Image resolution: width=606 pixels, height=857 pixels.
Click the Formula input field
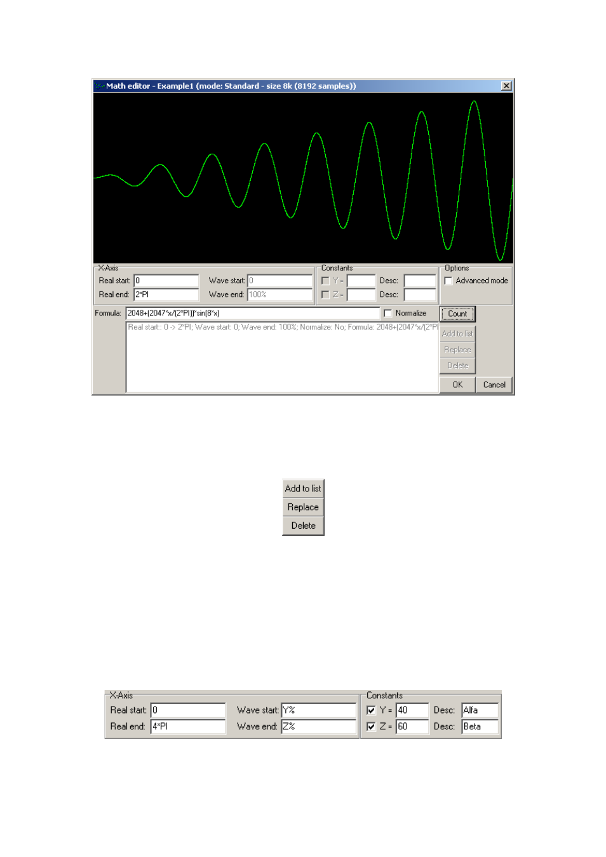pyautogui.click(x=253, y=313)
